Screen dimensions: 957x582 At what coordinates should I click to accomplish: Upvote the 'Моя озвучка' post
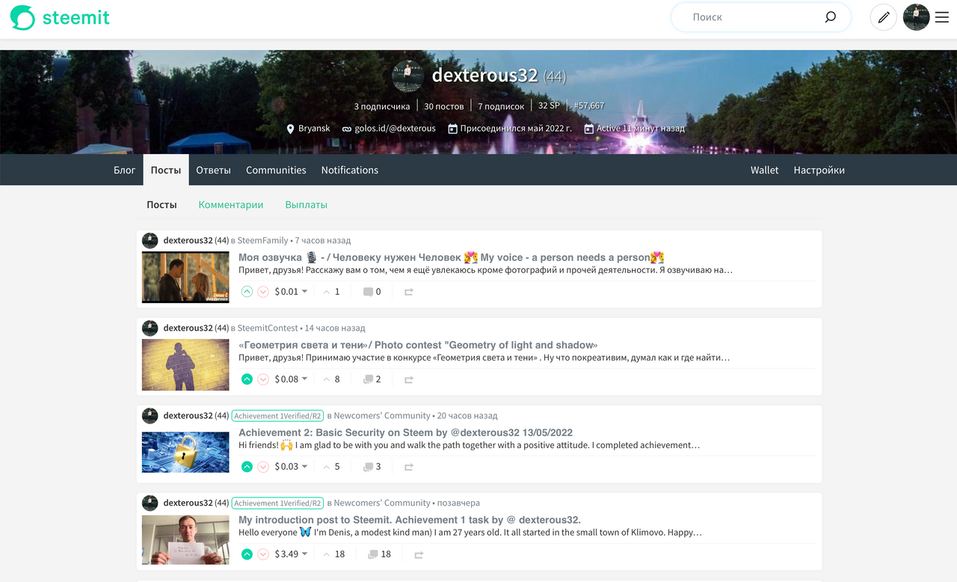pyautogui.click(x=247, y=292)
